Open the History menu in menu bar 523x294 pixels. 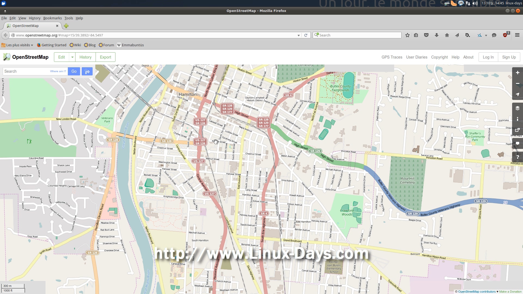[x=35, y=18]
